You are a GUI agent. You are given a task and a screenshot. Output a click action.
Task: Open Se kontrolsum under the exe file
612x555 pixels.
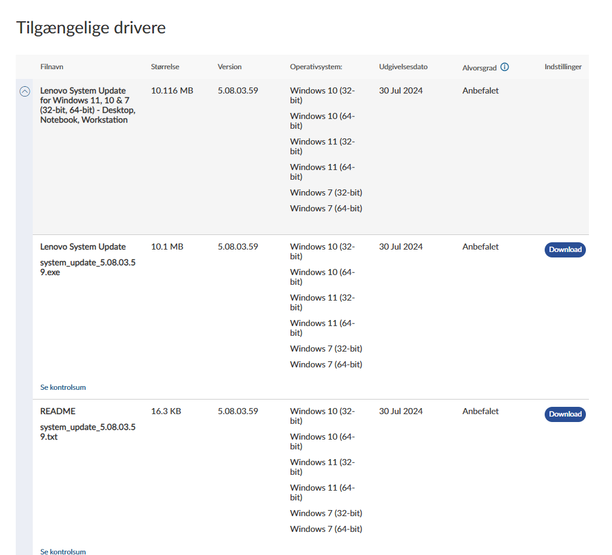click(x=63, y=387)
